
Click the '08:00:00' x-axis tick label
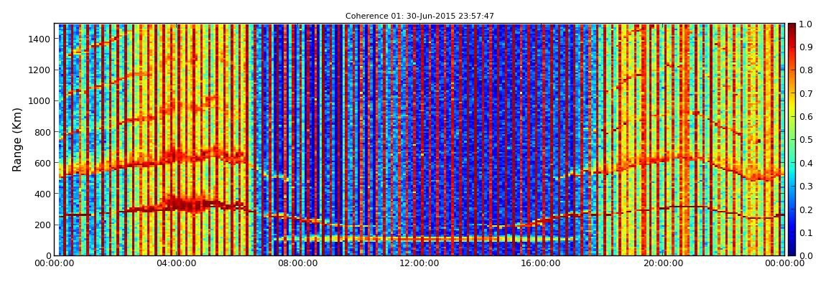tap(297, 263)
